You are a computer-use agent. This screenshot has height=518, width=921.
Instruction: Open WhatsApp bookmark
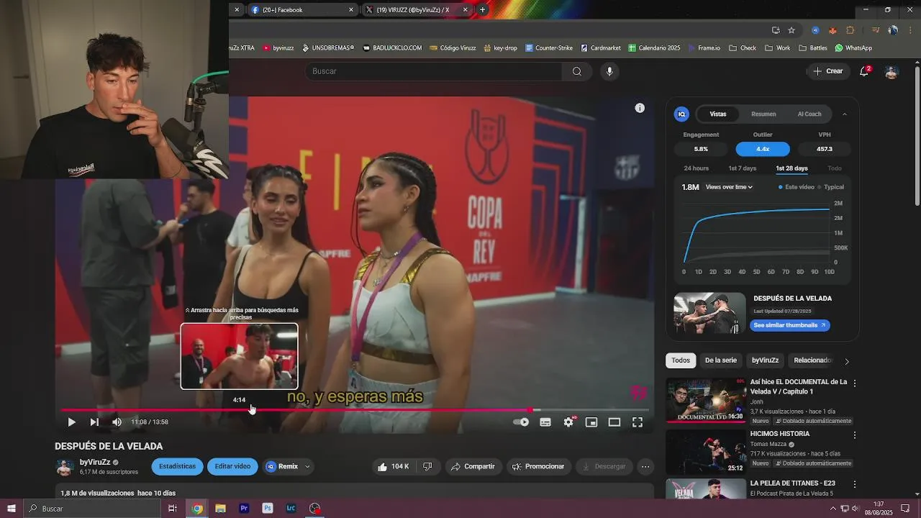(853, 48)
